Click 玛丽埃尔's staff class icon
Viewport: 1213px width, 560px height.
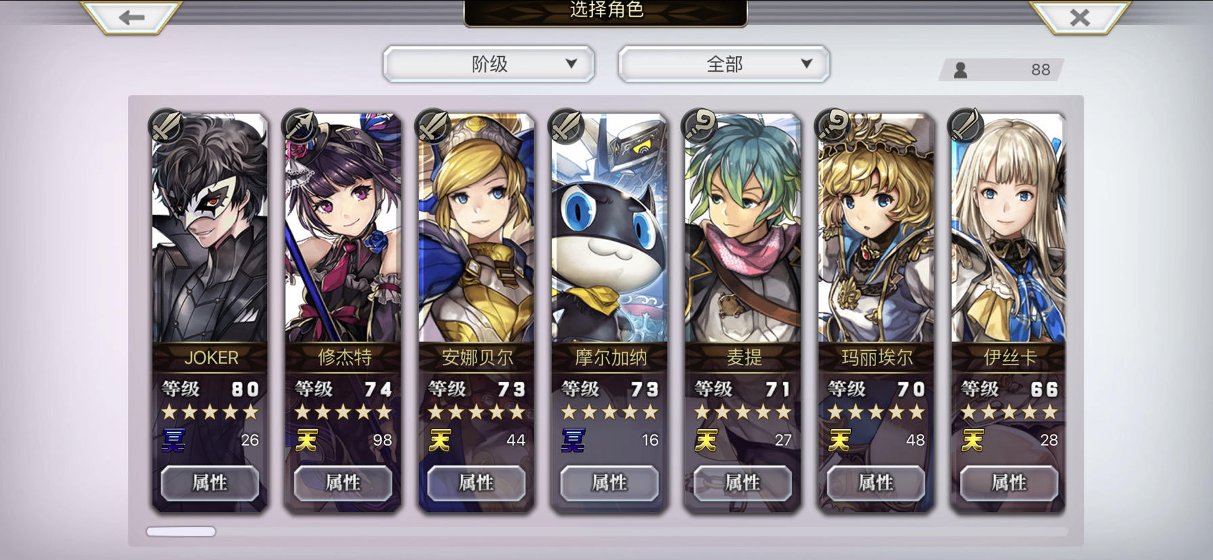(832, 126)
